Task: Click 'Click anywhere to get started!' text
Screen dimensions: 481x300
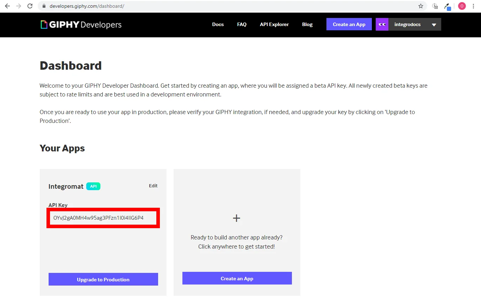Action: 237,246
